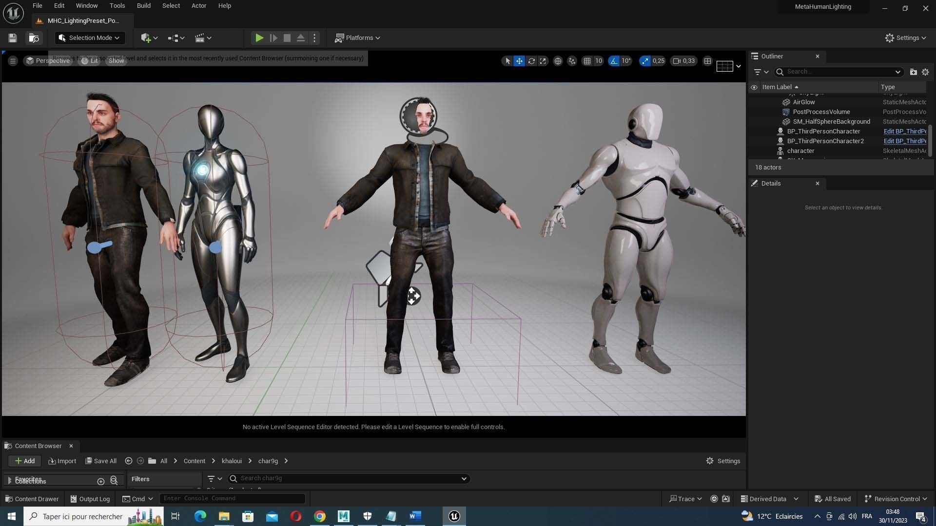
Task: Select the translate (move) gizmo tool
Action: 519,61
